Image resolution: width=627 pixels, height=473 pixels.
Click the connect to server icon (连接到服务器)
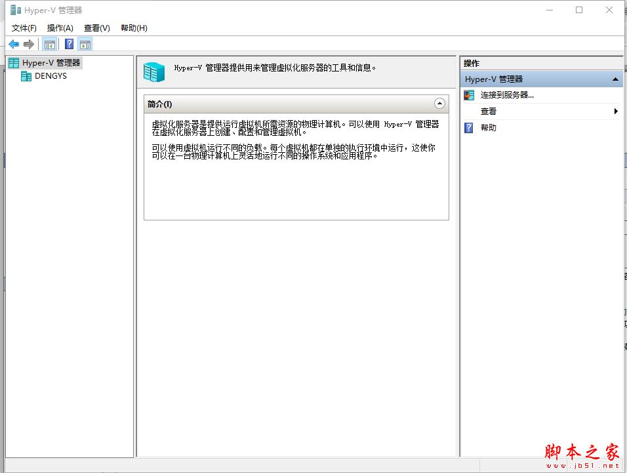tap(469, 95)
